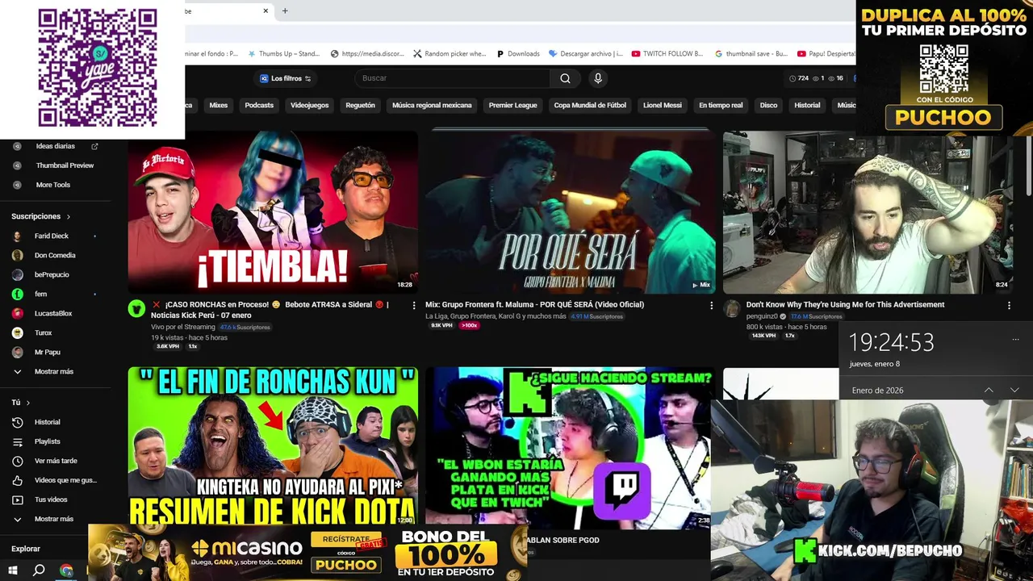Open options menu for CASO RONCHAS video

[414, 306]
